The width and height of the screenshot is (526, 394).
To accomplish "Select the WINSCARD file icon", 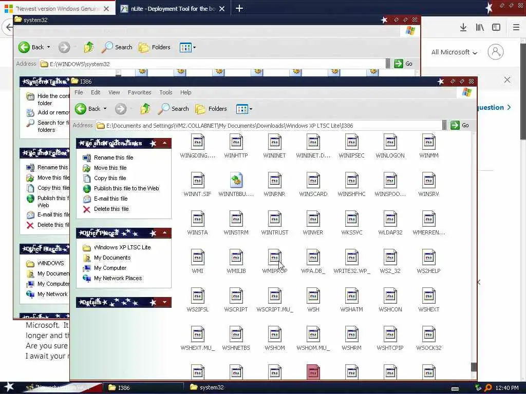I will [313, 181].
